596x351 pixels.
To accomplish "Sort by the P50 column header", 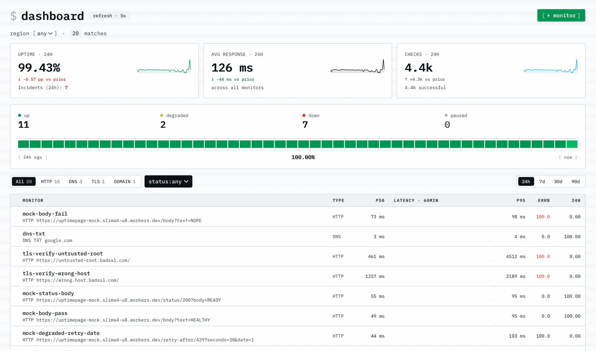I will point(380,200).
